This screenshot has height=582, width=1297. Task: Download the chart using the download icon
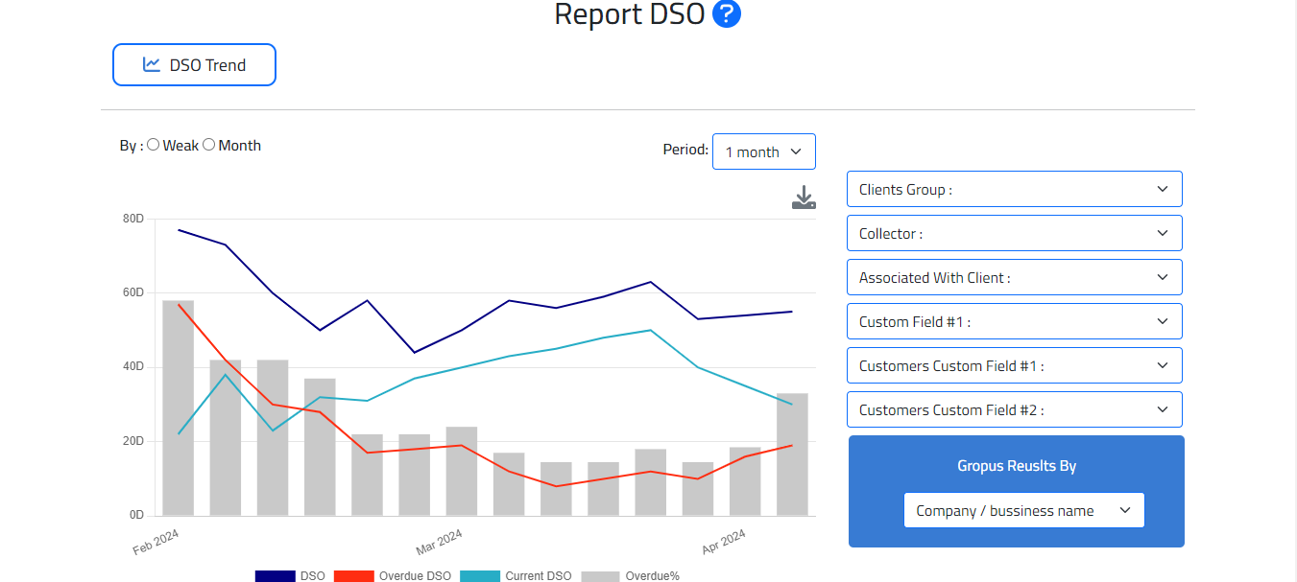(804, 198)
